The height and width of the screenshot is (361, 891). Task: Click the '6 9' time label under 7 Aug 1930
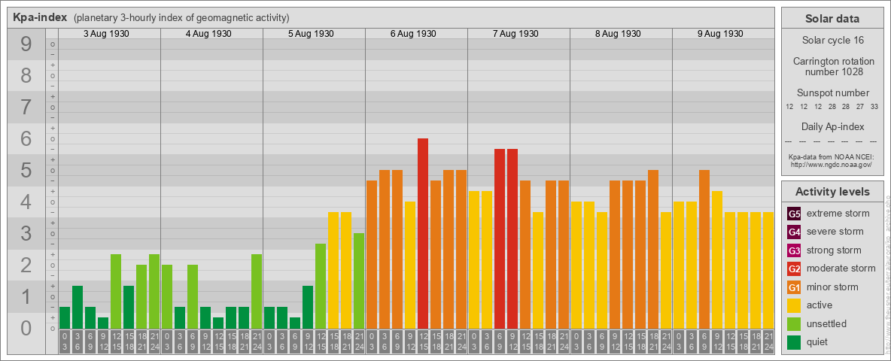500,341
